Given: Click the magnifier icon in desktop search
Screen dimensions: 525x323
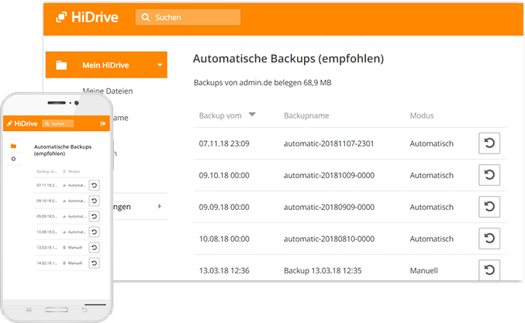Looking at the screenshot, I should tap(145, 17).
